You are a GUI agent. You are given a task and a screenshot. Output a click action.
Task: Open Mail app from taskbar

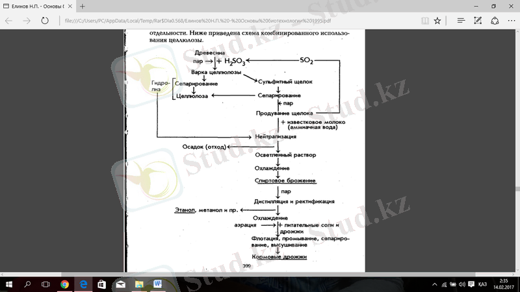pyautogui.click(x=120, y=284)
